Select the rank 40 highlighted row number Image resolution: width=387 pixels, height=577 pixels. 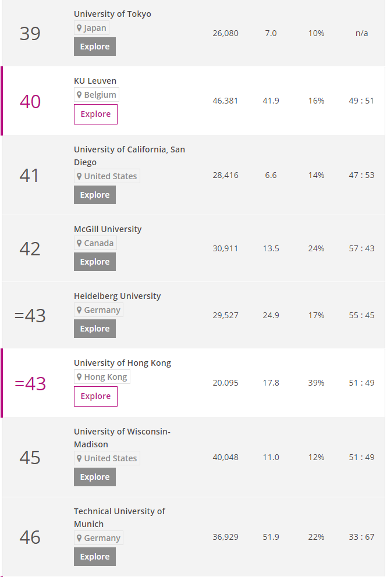tap(30, 102)
